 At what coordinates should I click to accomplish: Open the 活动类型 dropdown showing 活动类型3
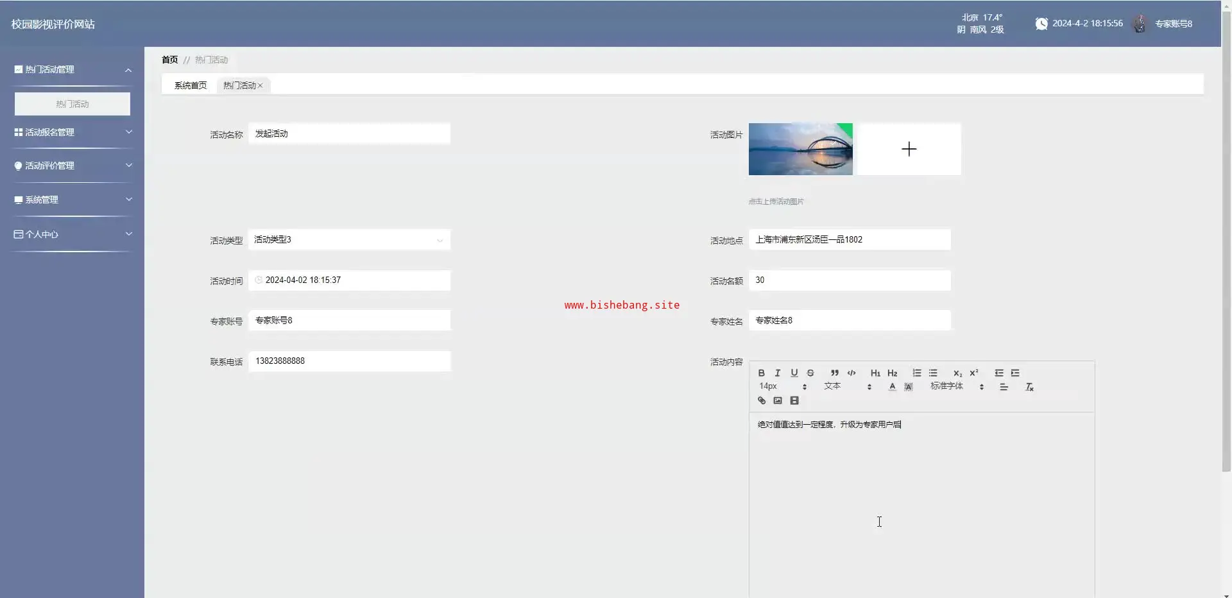click(x=349, y=240)
